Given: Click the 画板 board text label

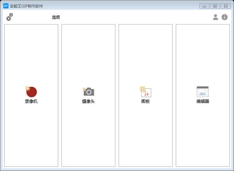Looking at the screenshot, I should 145,101.
